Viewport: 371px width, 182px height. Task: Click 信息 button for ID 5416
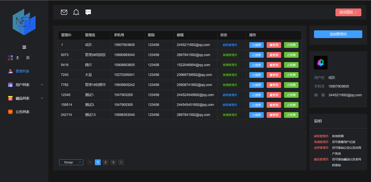(256, 65)
